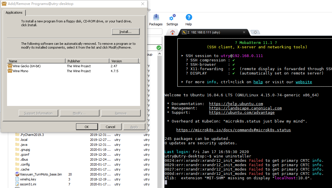This screenshot has height=188, width=332.
Task: Go to the MobaXterm home tab
Action: pos(173,32)
